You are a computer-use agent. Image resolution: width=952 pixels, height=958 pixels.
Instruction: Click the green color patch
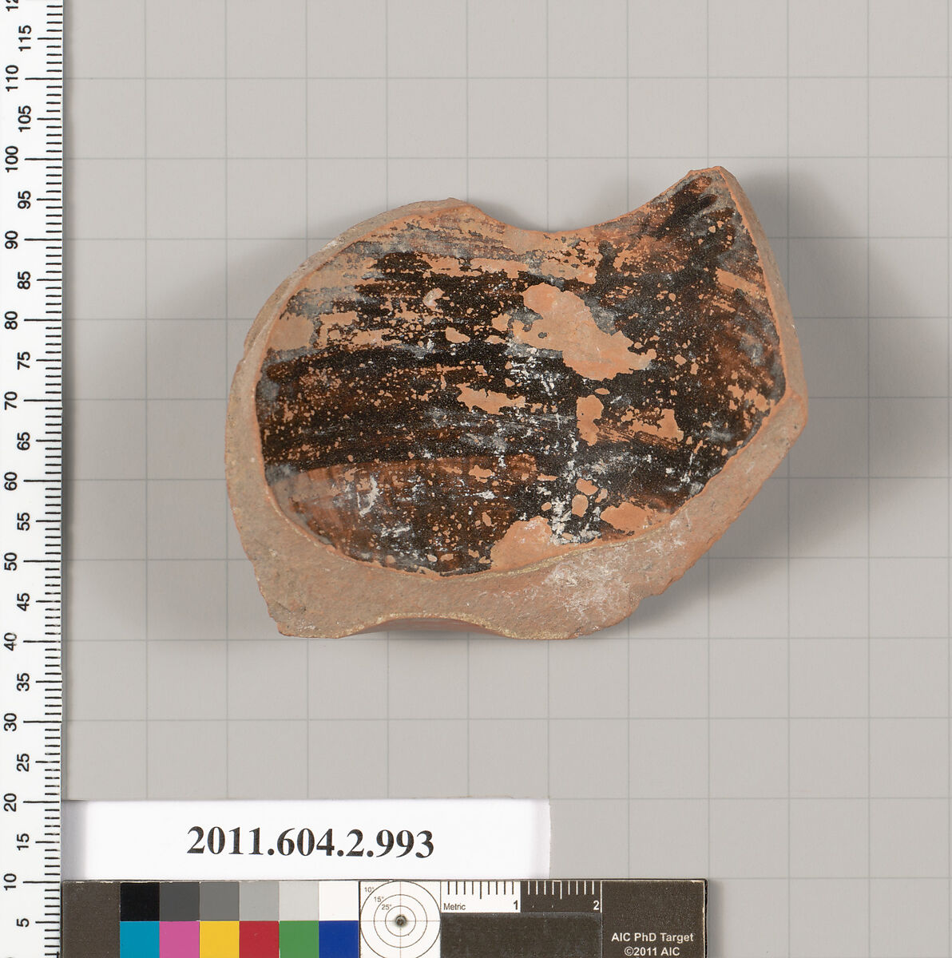tap(299, 939)
